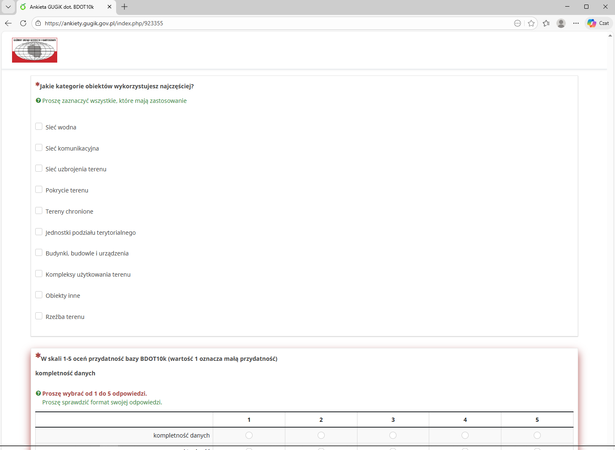The width and height of the screenshot is (615, 450).
Task: Enable the Rzeźba terenu checkbox
Action: click(39, 316)
